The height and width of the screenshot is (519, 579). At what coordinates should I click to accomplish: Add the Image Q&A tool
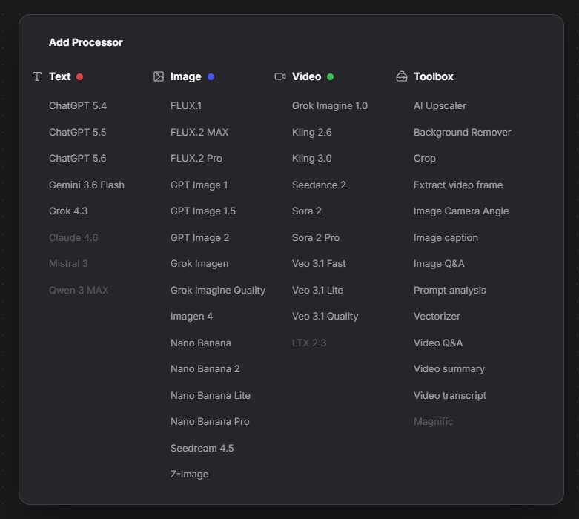439,263
